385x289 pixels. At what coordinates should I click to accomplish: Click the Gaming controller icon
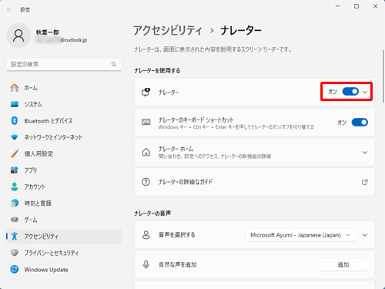pyautogui.click(x=15, y=220)
